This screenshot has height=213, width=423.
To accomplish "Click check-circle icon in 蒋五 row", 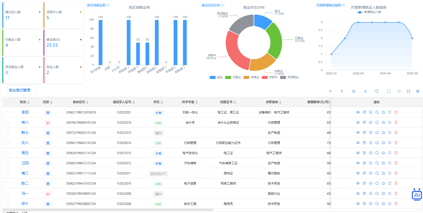I will (371, 153).
